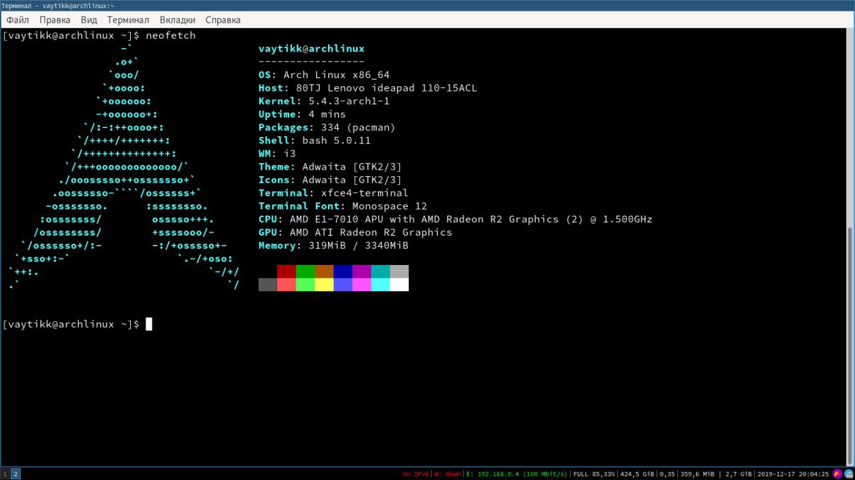This screenshot has height=480, width=855.
Task: Click the 'no IPv6' status entry
Action: click(415, 474)
